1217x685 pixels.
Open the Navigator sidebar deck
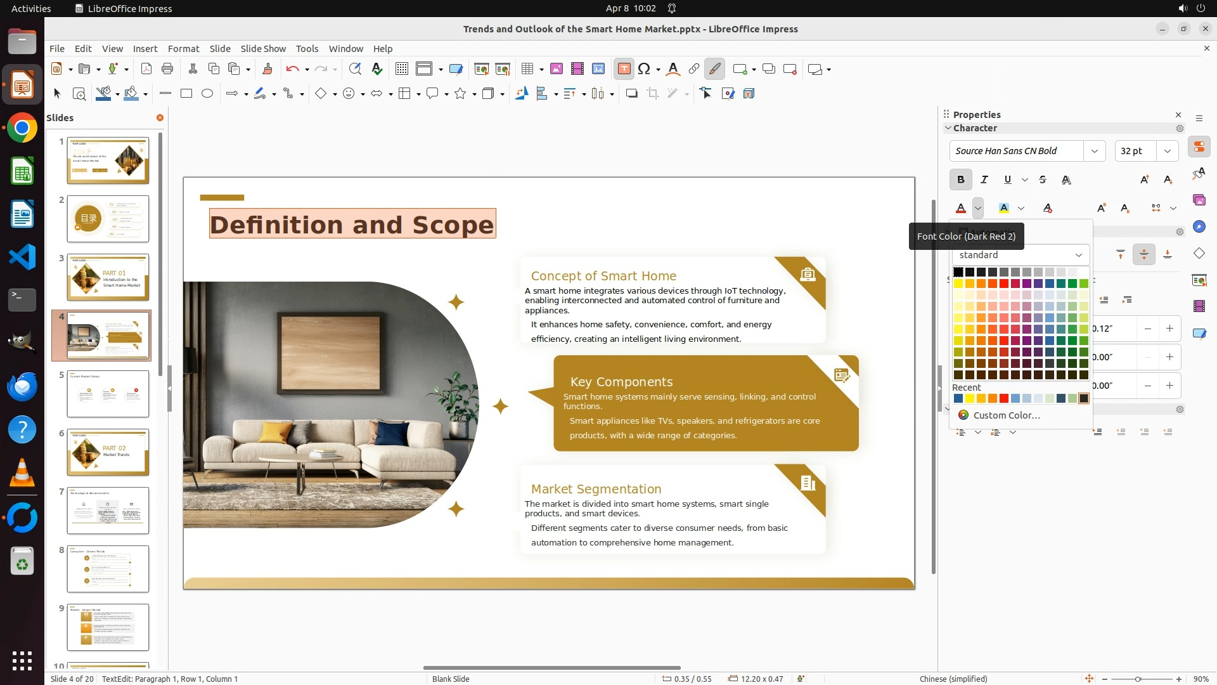(x=1199, y=226)
